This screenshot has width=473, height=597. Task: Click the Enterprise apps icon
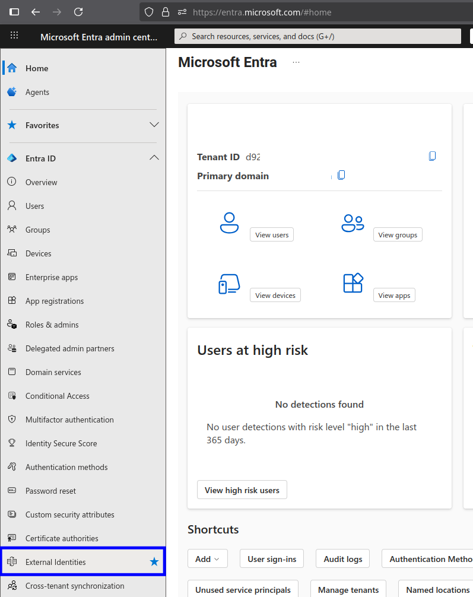click(x=12, y=277)
